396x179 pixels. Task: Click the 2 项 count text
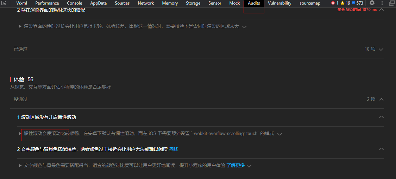click(x=371, y=99)
